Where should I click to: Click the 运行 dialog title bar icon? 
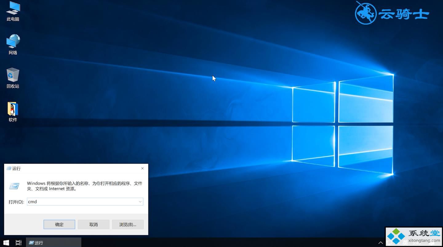9,169
